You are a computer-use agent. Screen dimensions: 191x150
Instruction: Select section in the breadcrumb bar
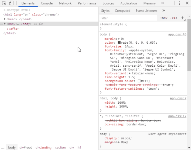(x=60, y=147)
